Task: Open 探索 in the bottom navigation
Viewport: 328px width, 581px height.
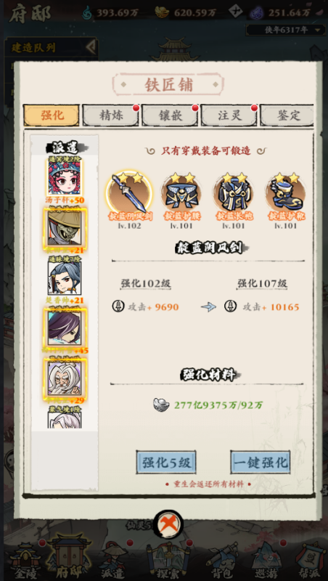Action: pos(167,561)
